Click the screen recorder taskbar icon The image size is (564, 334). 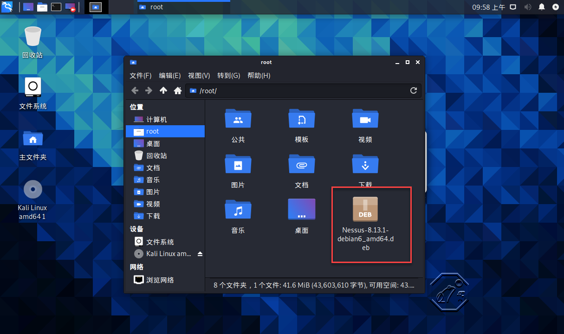tap(70, 7)
